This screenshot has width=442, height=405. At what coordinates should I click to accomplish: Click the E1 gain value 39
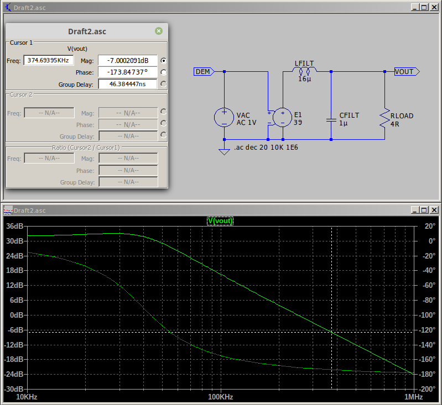(x=298, y=123)
